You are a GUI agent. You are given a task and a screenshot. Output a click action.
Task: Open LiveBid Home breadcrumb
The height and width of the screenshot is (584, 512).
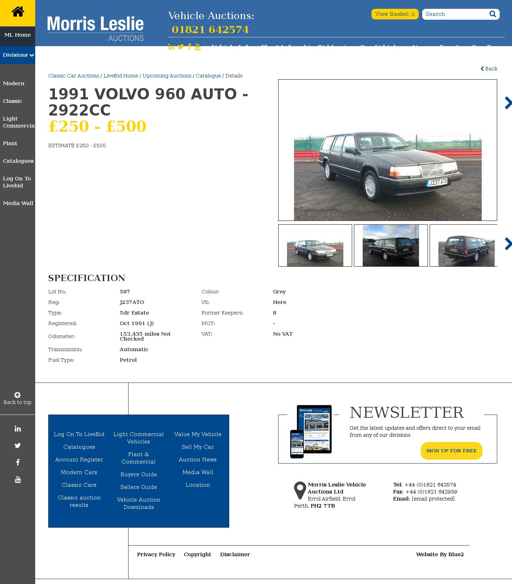[x=121, y=76]
